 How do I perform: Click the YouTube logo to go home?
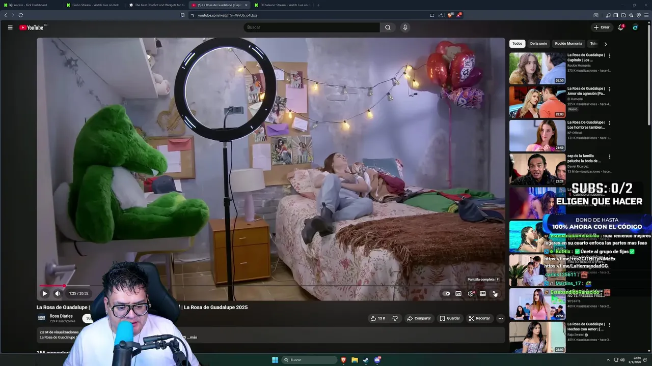pyautogui.click(x=32, y=27)
